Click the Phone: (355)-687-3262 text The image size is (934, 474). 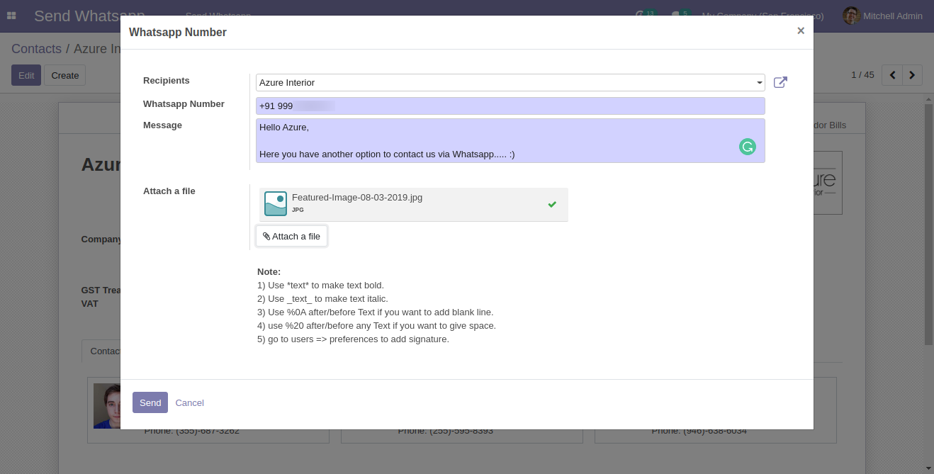[192, 430]
